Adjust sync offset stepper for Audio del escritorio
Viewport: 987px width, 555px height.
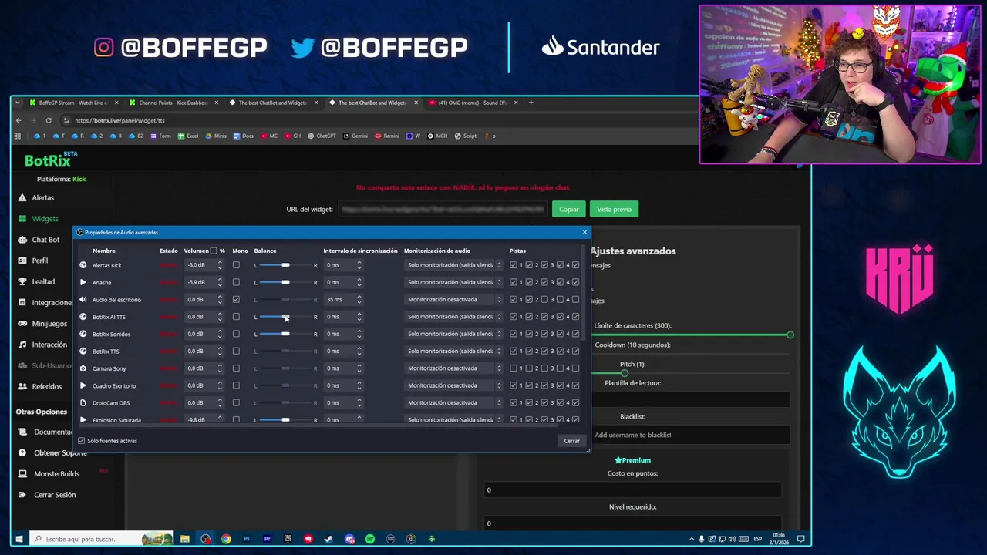[x=359, y=299]
